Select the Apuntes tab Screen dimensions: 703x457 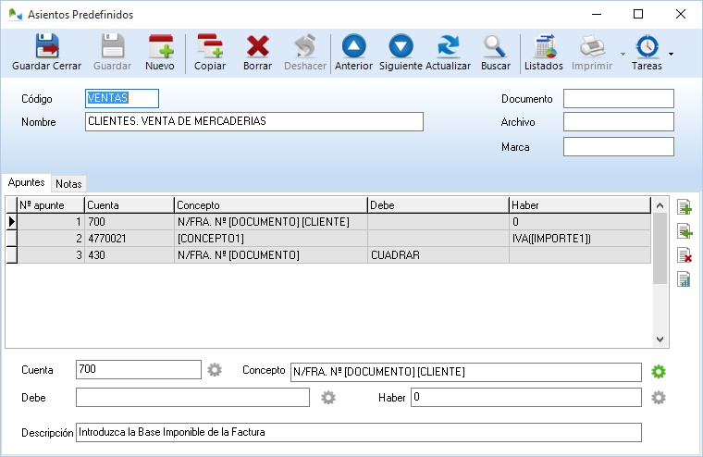(x=26, y=183)
